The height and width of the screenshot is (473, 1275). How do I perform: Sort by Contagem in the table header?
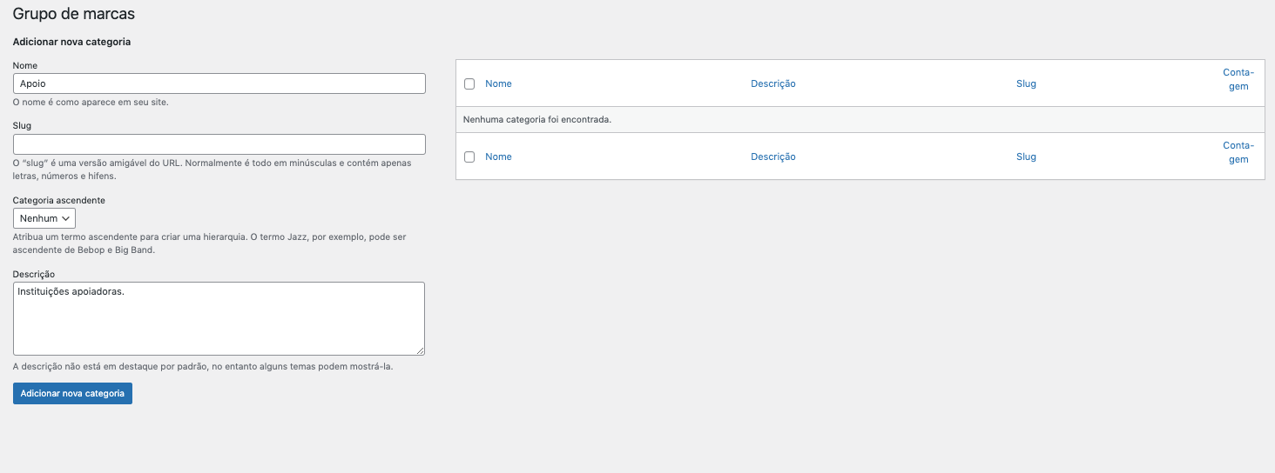[x=1238, y=79]
